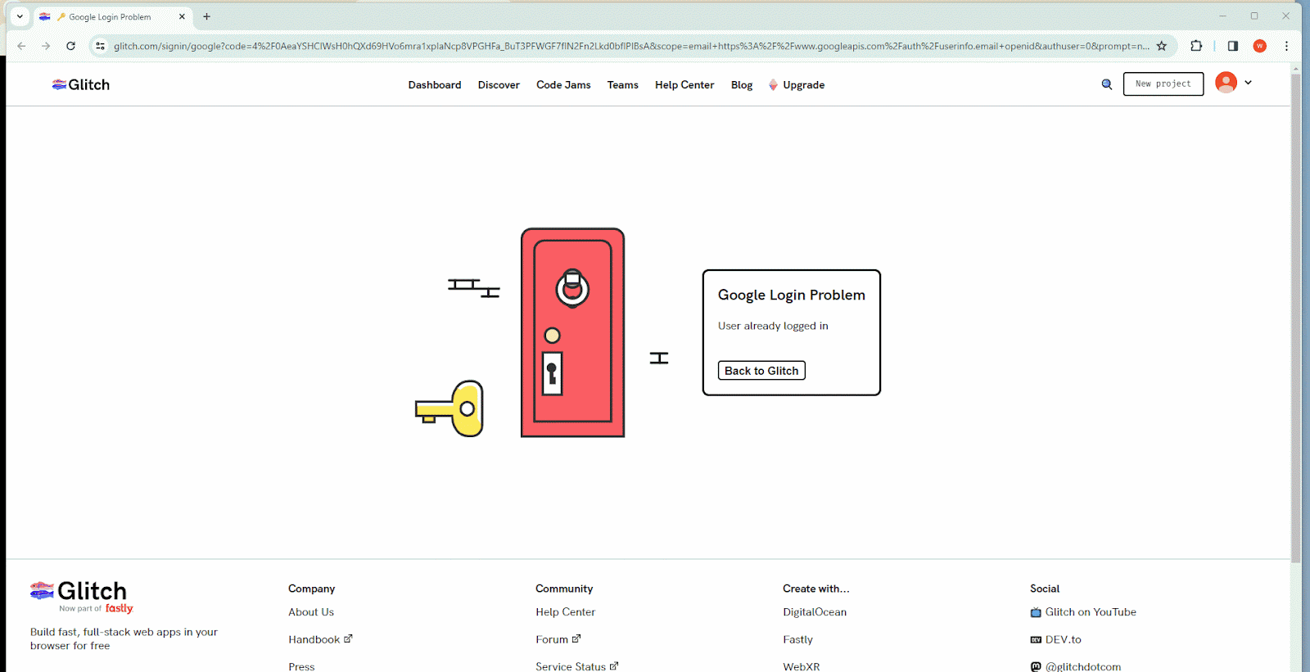Click the Google Login Problem heading
The width and height of the screenshot is (1310, 672).
(x=791, y=295)
